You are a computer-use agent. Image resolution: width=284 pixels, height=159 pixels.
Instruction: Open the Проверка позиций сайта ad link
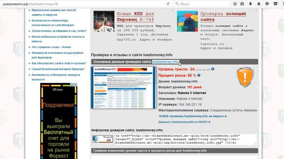[223, 17]
